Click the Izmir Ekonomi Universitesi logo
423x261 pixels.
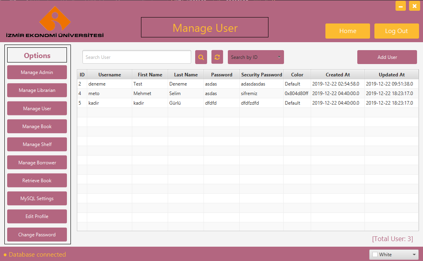pyautogui.click(x=55, y=22)
